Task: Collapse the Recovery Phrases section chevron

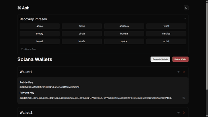Action: click(185, 19)
